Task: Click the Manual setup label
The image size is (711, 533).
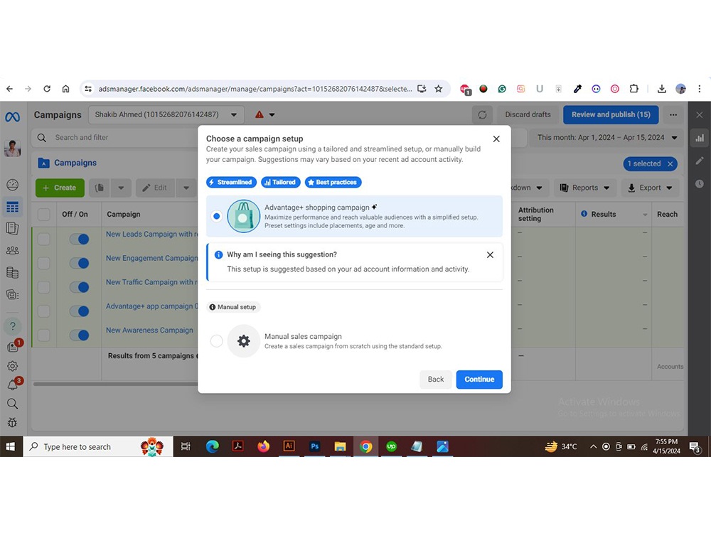Action: [x=233, y=307]
